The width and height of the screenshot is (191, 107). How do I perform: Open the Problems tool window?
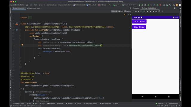[x=51, y=103]
